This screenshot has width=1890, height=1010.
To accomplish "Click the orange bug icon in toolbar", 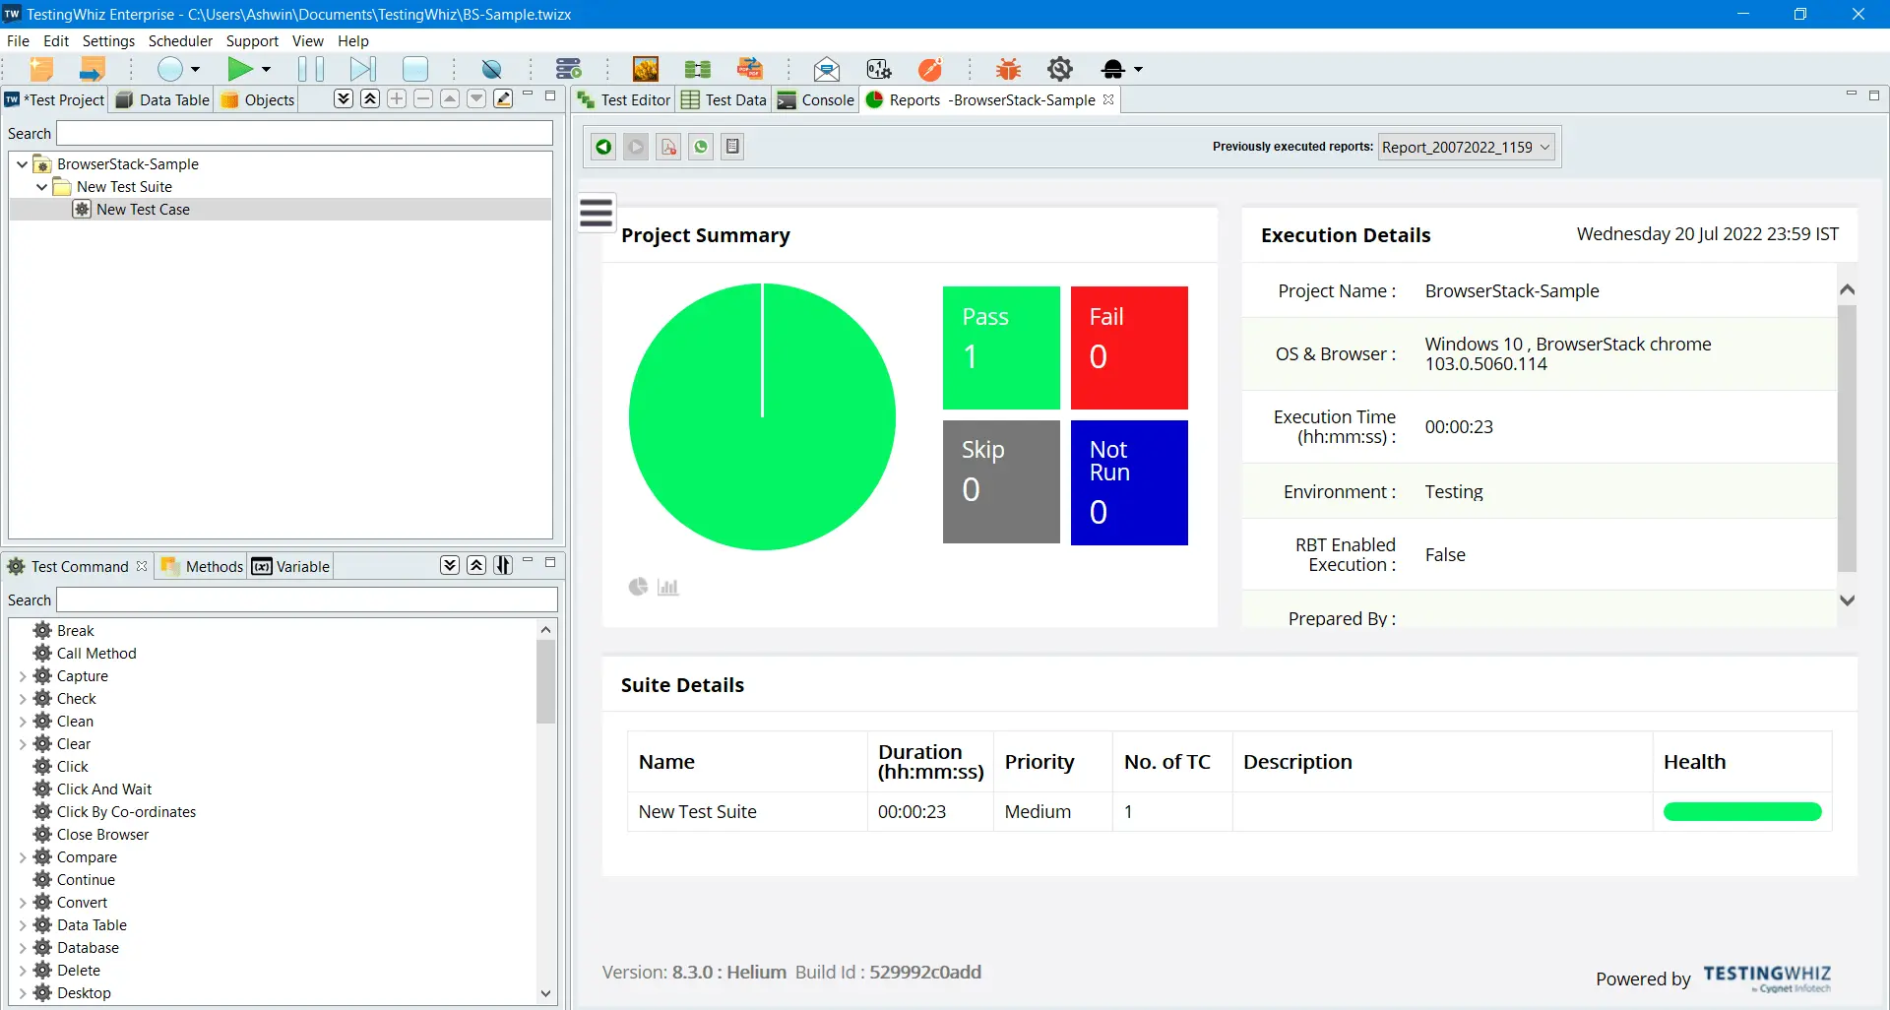I will coord(1008,69).
